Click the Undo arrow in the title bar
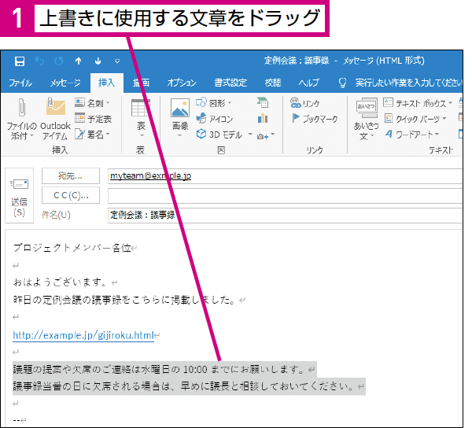472x428 pixels. (39, 61)
